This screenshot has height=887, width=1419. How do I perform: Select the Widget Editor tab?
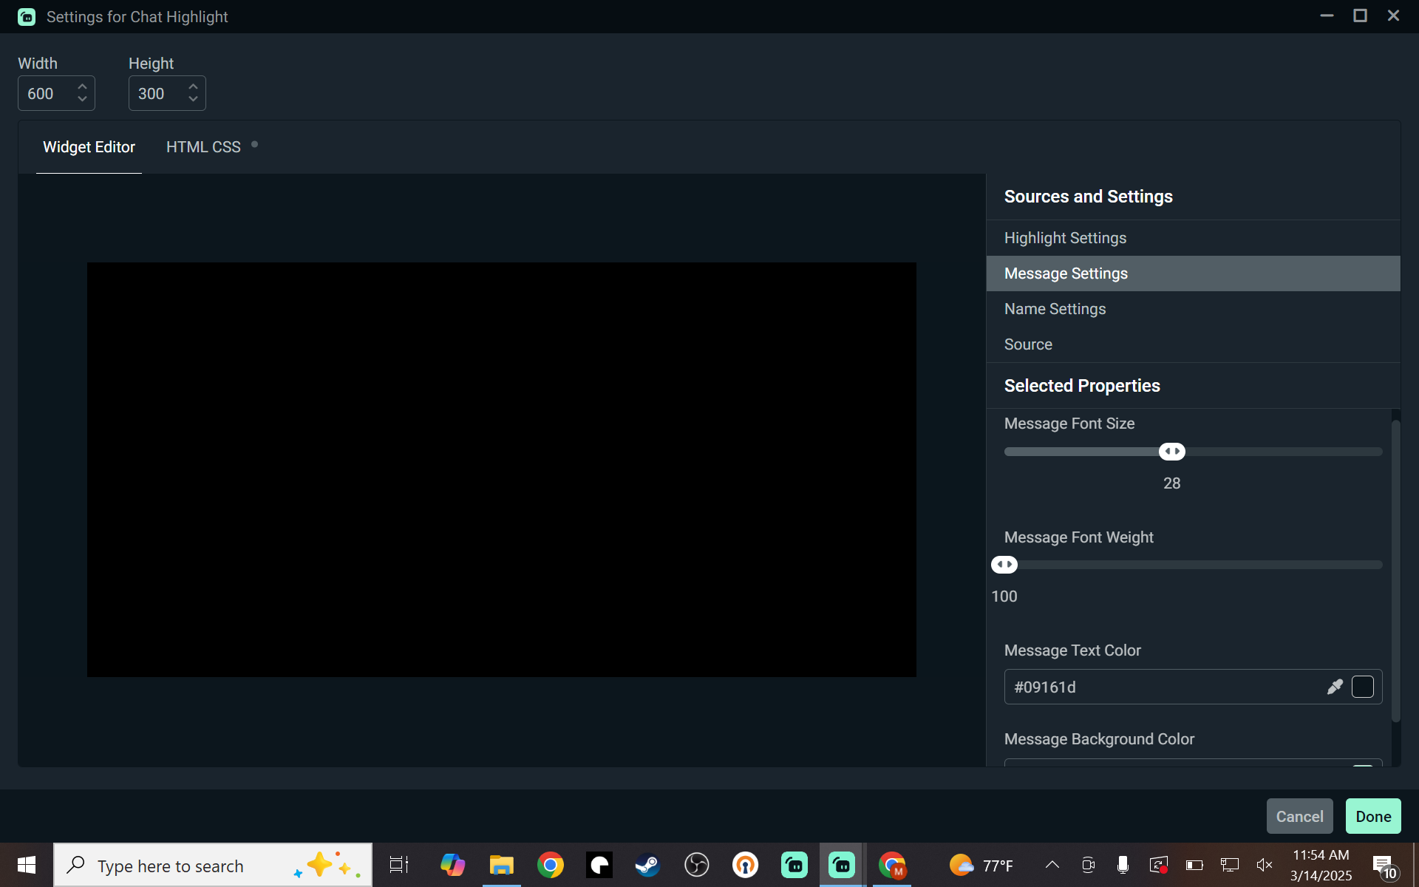[89, 147]
